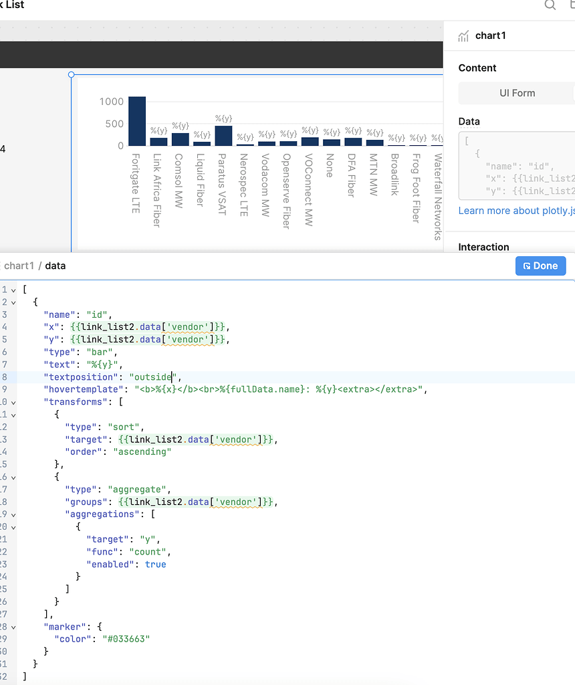Click the UI Form button under Content
Screen dimensions: 575x685
tap(515, 93)
